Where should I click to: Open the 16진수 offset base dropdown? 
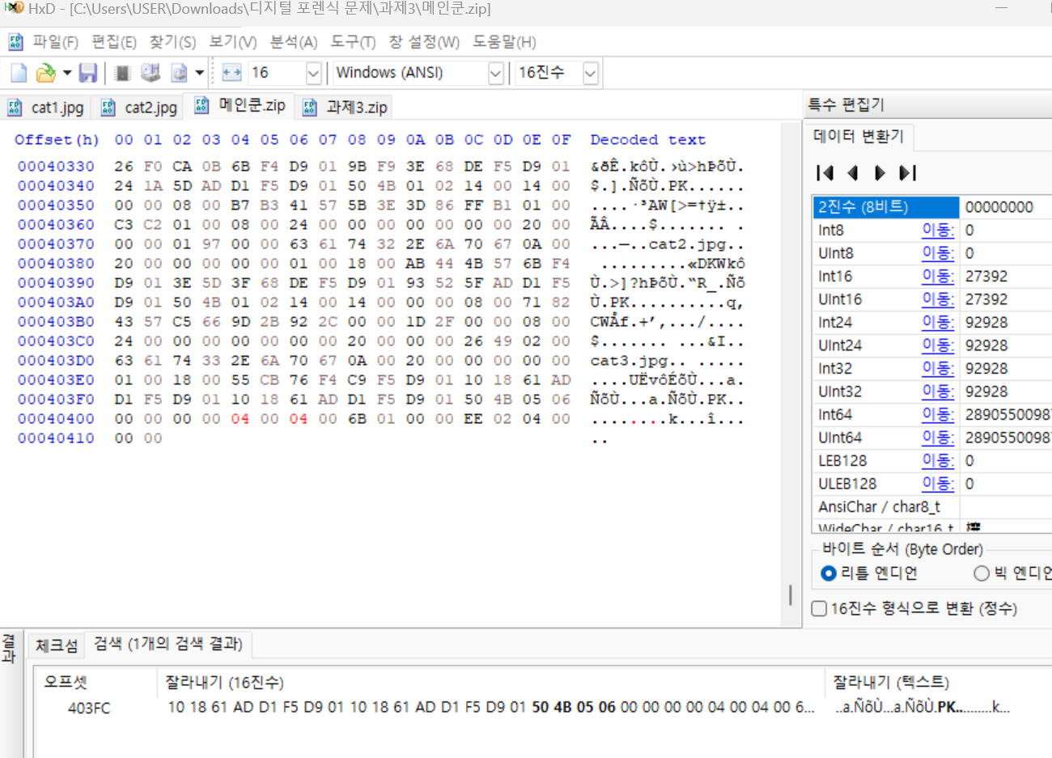point(590,74)
